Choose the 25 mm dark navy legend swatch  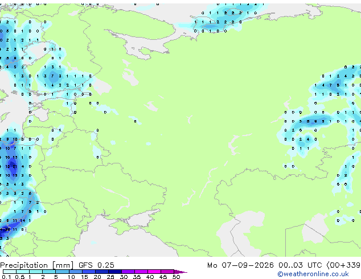pos(115,272)
